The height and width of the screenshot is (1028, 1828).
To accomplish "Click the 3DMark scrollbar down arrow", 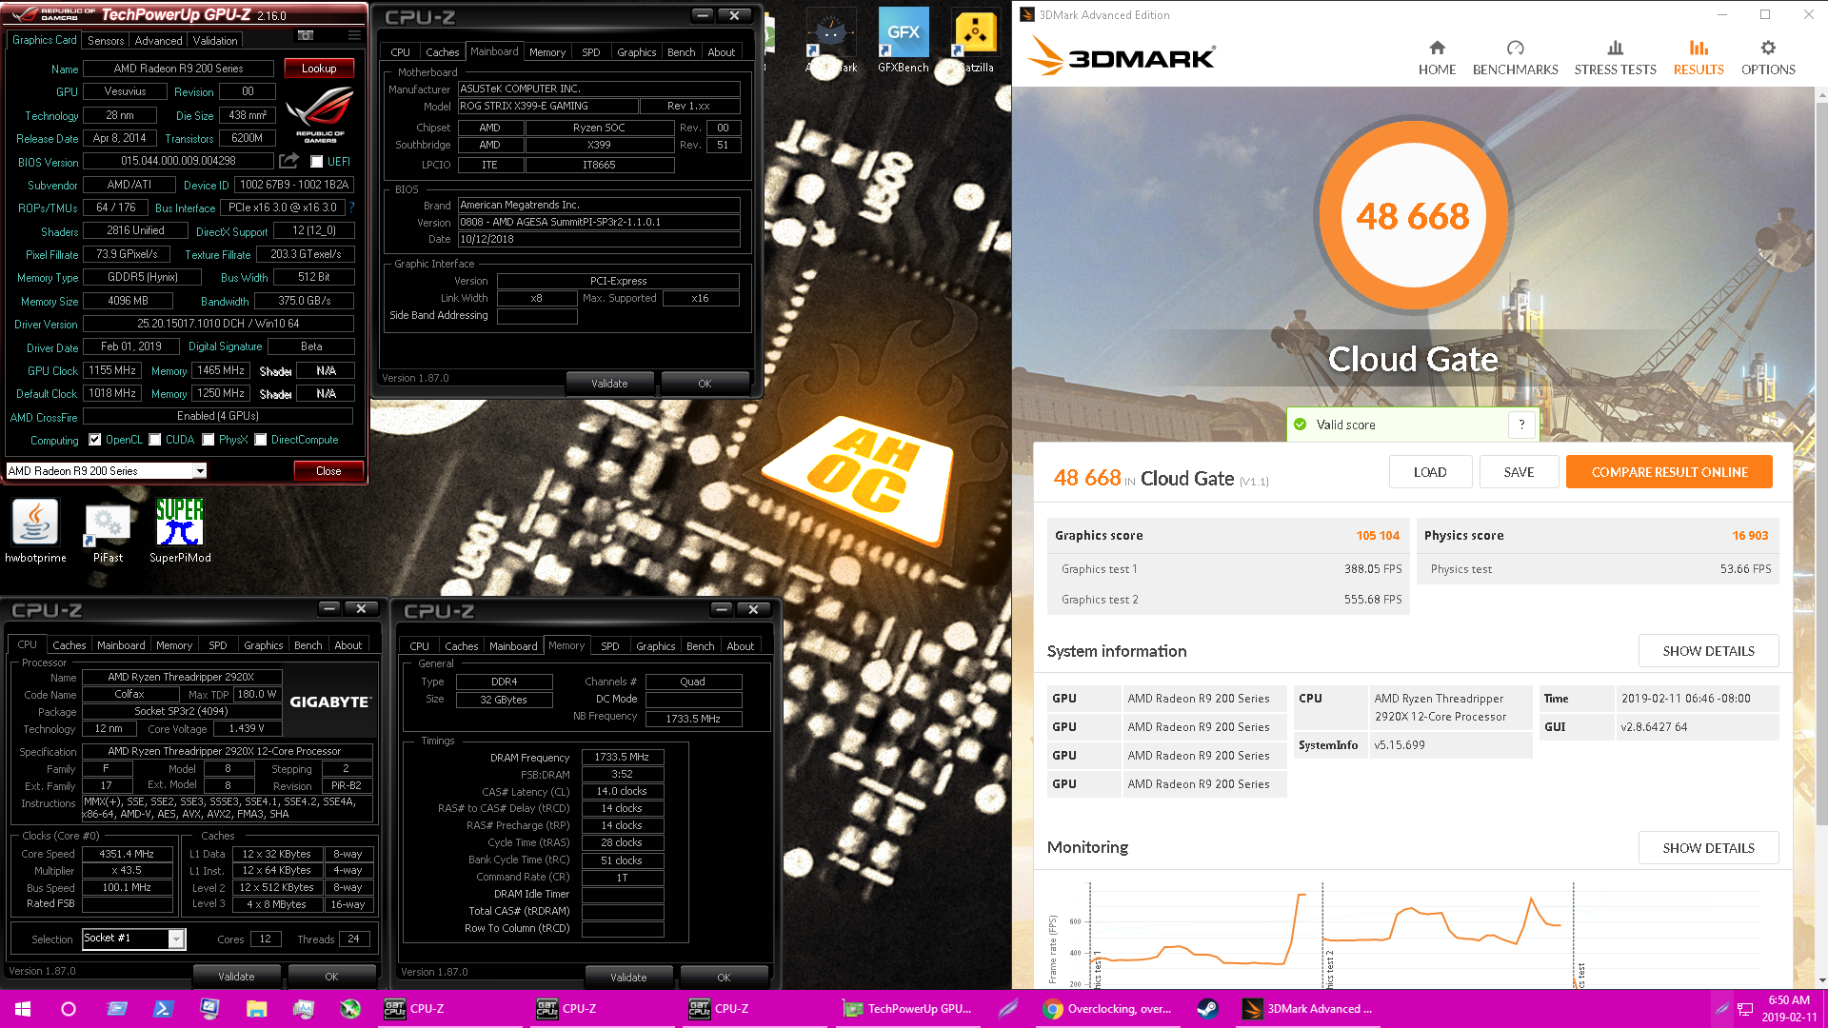I will [x=1822, y=980].
